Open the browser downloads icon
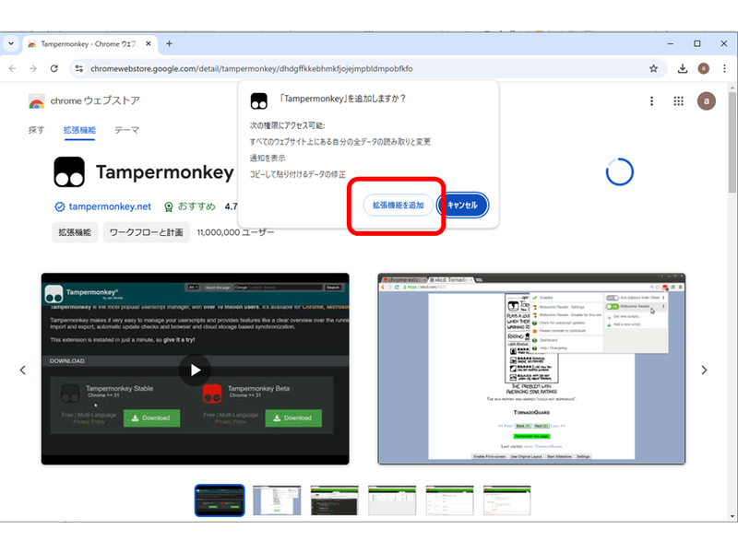Screen dimensions: 738x553 tap(682, 68)
